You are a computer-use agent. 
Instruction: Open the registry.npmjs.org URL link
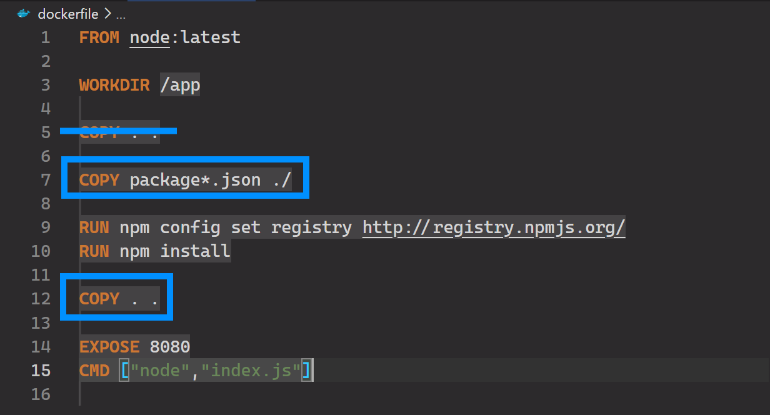coord(494,227)
